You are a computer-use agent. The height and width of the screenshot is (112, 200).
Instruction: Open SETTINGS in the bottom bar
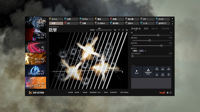click(x=124, y=93)
